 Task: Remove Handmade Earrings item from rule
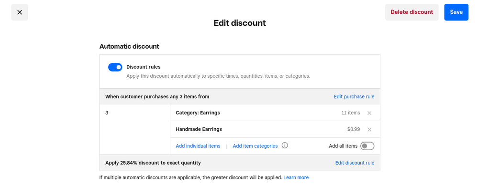click(369, 129)
